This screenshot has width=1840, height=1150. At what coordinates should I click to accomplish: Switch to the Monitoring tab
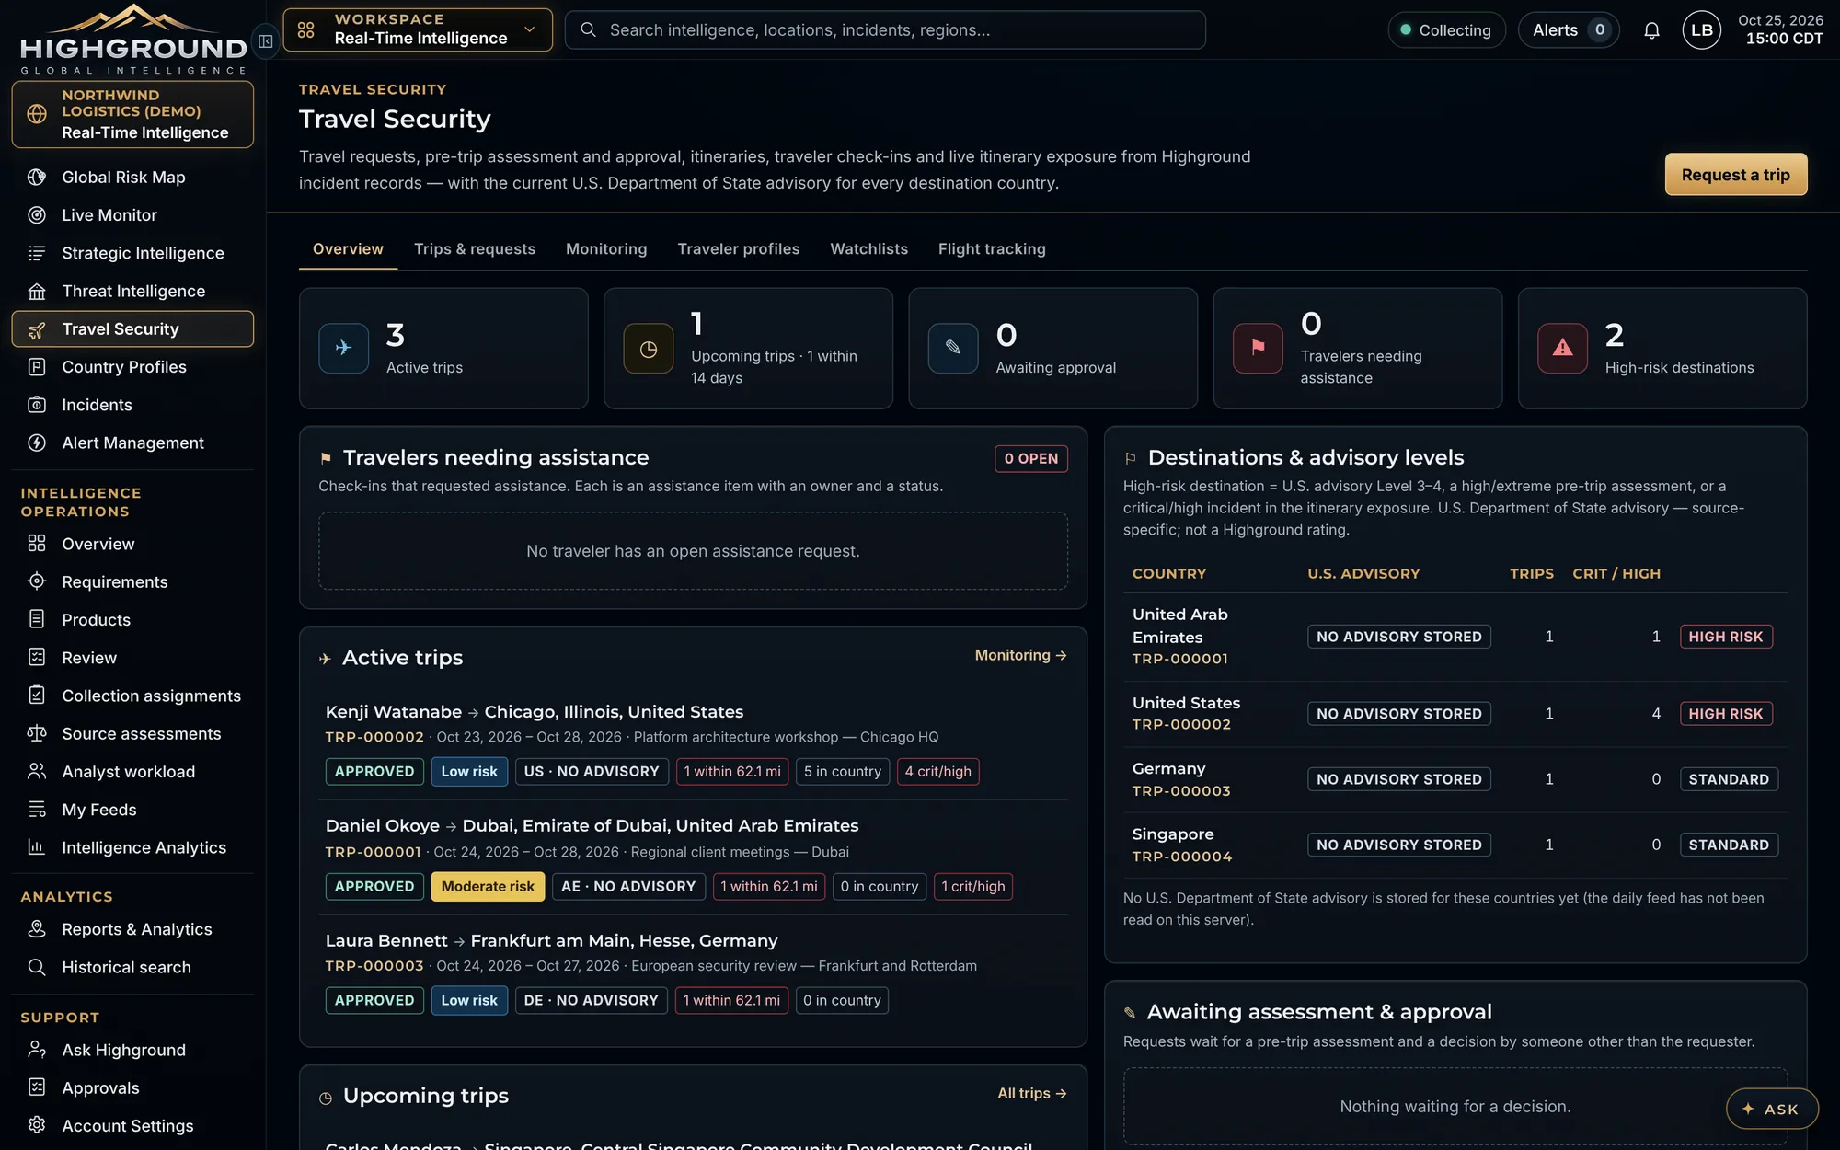(x=605, y=249)
